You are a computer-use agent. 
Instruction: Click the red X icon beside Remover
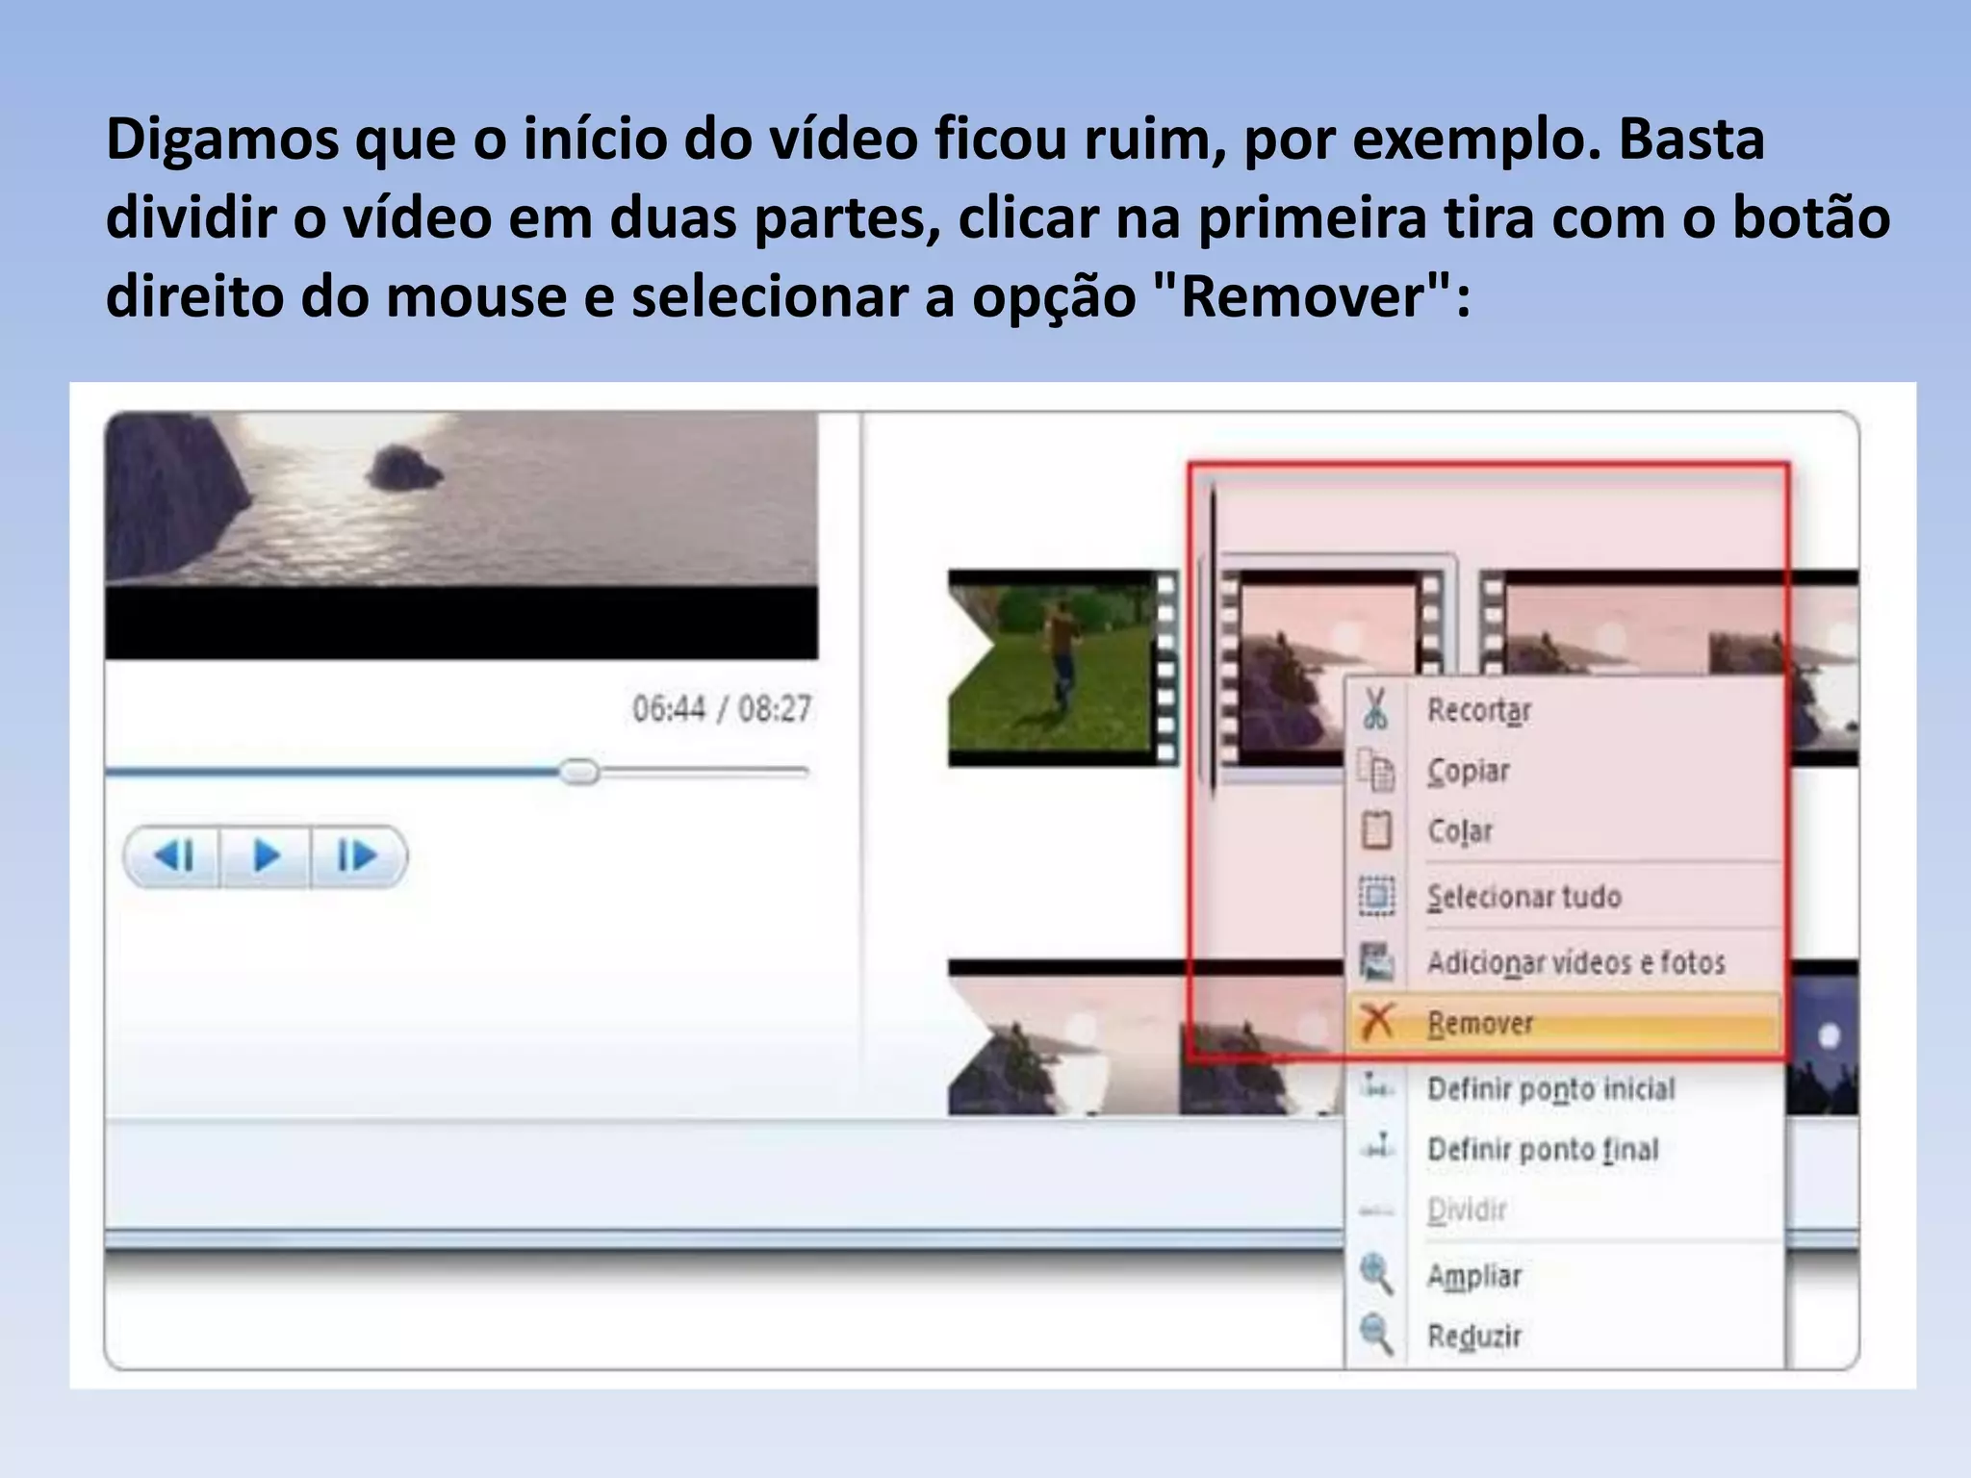click(x=1377, y=1022)
